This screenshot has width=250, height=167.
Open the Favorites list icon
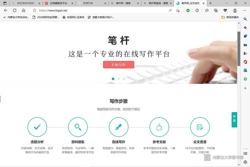coord(207,10)
